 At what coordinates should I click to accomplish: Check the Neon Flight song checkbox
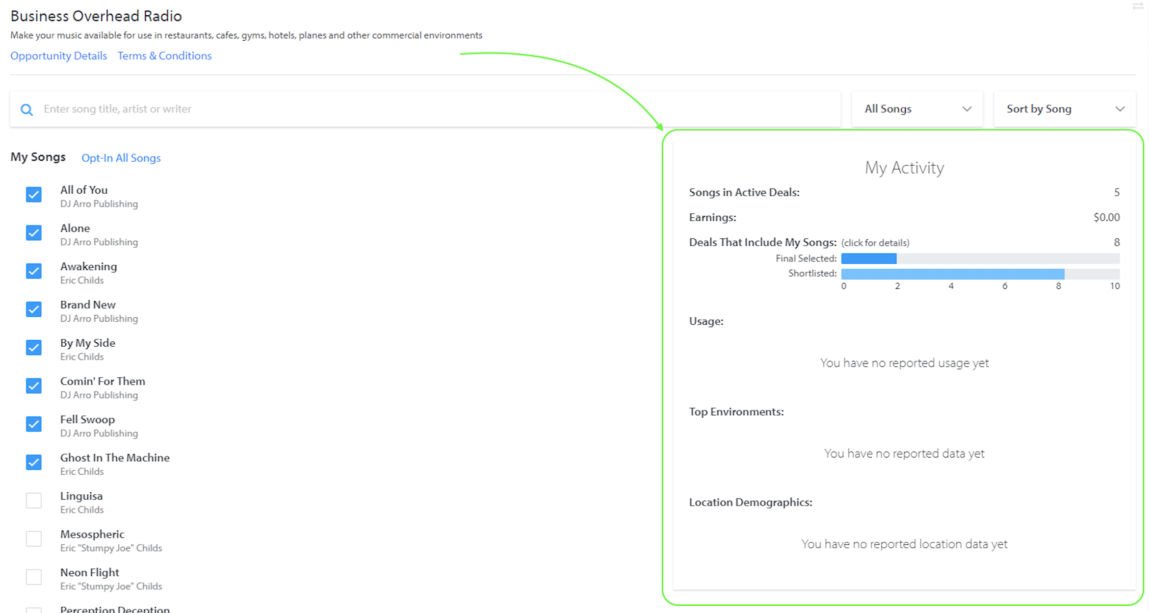pos(34,577)
